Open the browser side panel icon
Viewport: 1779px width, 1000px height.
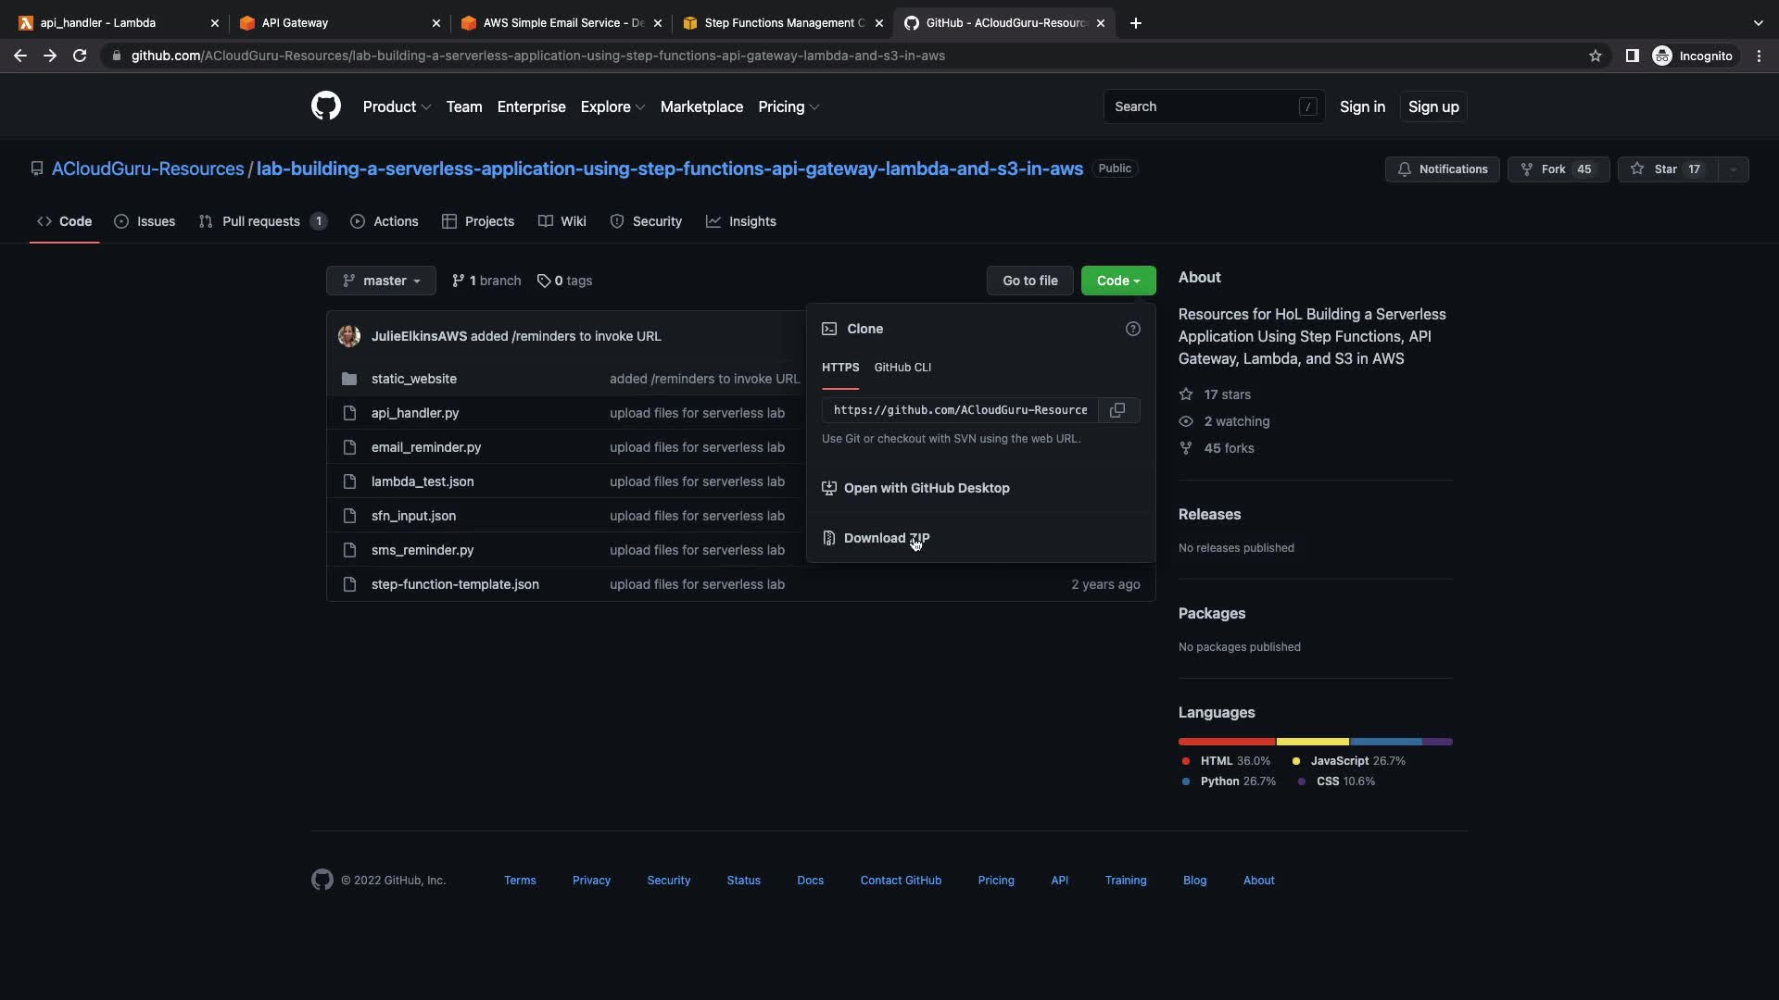1632,56
